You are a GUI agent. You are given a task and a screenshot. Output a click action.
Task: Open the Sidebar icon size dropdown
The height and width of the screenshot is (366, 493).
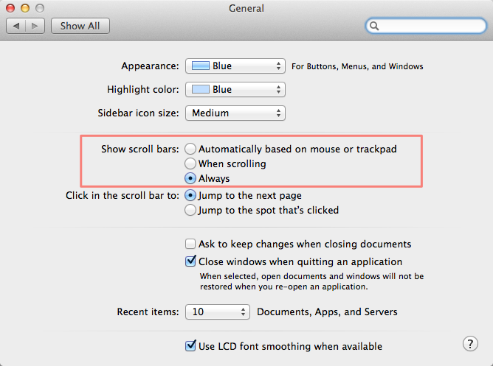pos(235,113)
